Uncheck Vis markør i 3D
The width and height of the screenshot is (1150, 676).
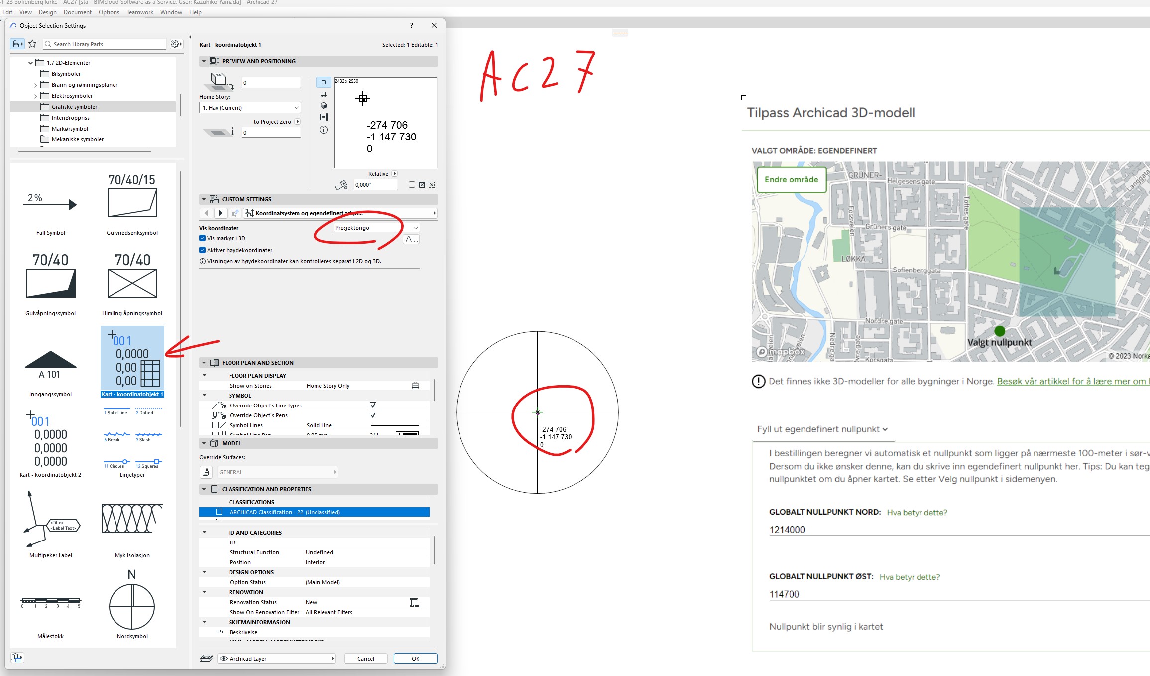point(203,238)
